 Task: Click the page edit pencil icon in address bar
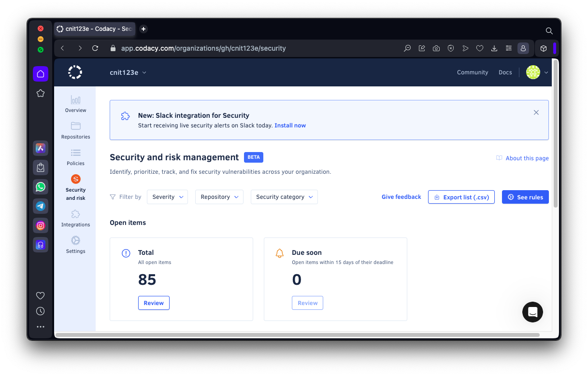[x=422, y=48]
